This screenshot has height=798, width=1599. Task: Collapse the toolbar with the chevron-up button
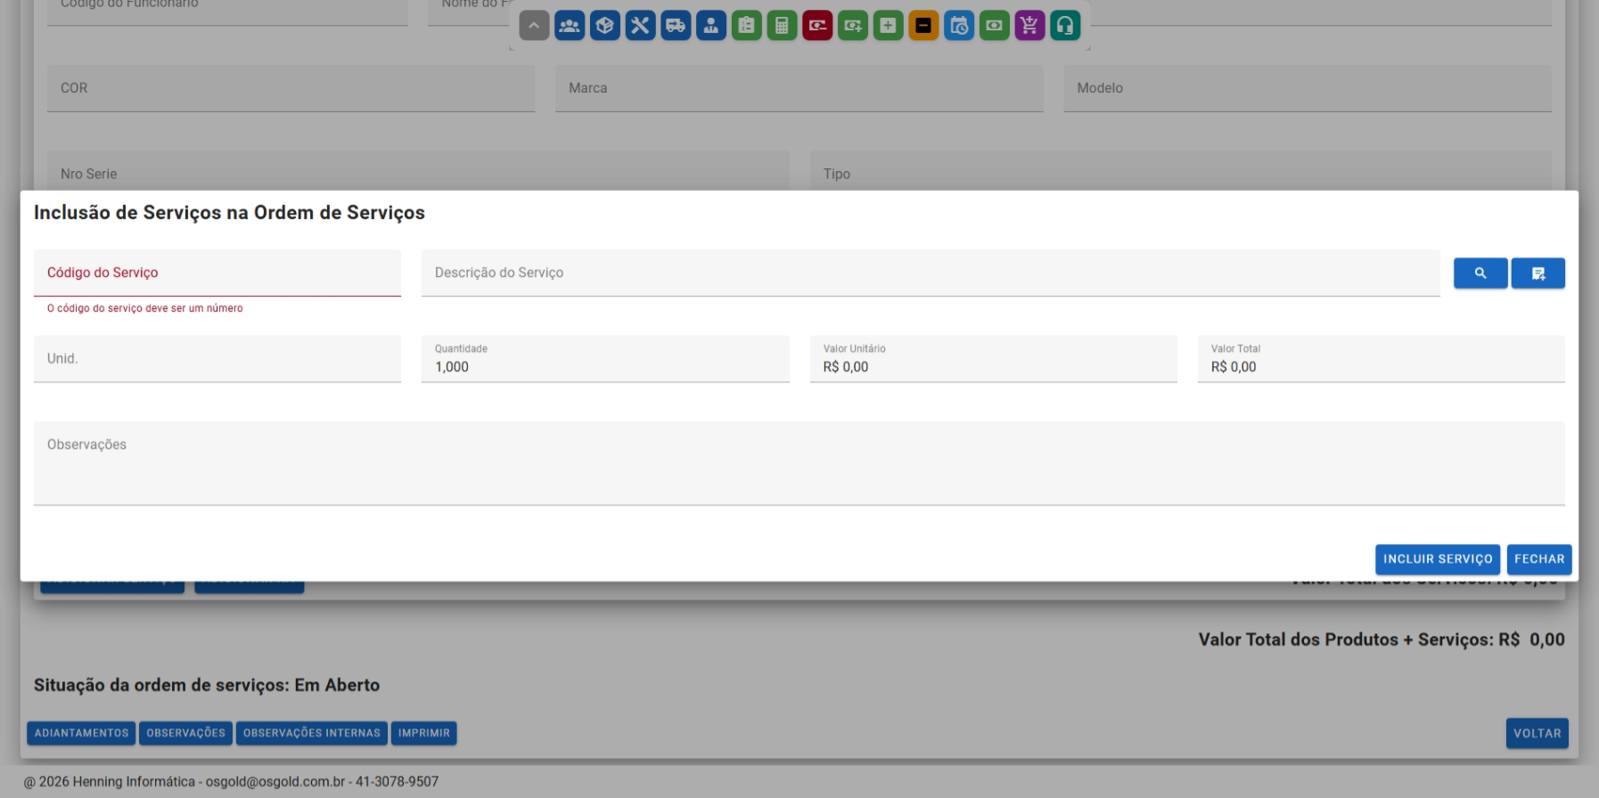pyautogui.click(x=534, y=26)
